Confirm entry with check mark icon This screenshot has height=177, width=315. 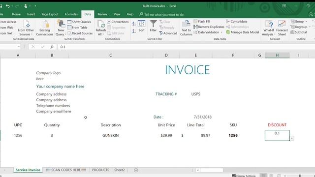pyautogui.click(x=42, y=47)
